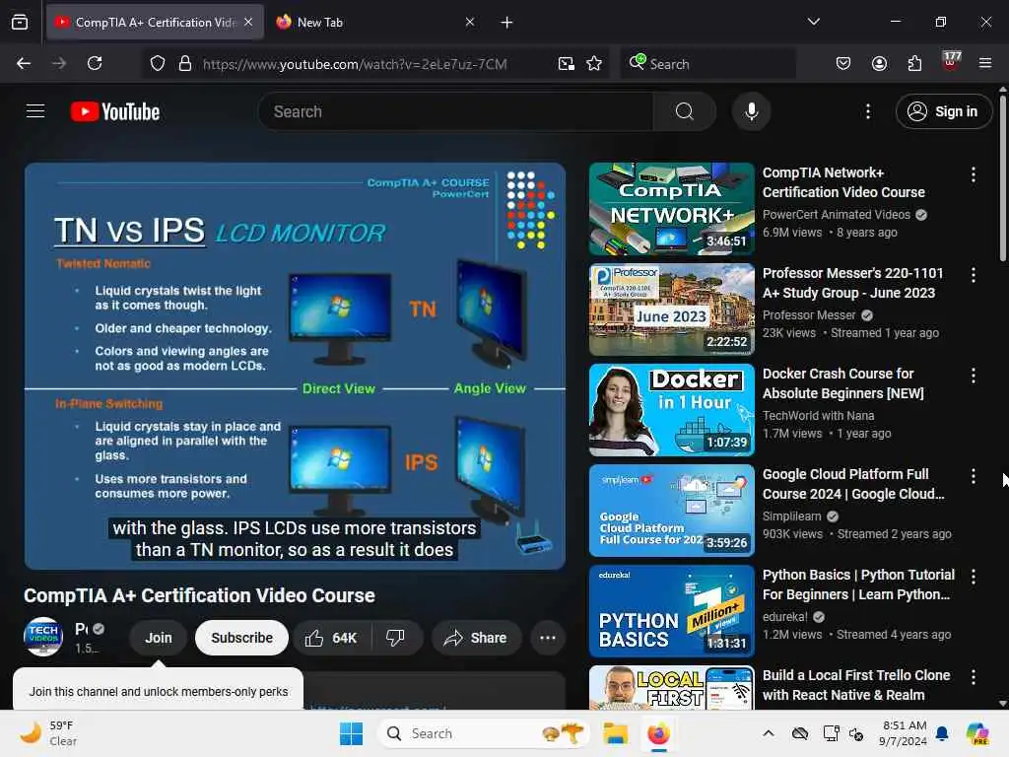The image size is (1009, 757).
Task: Open options for CompTIA Network+ video
Action: point(973,174)
